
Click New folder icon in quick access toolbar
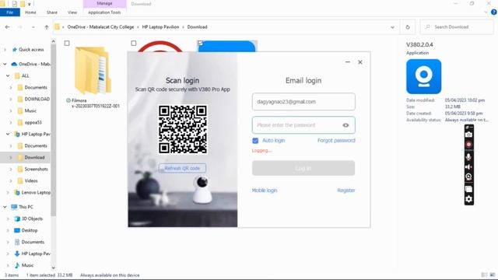pyautogui.click(x=23, y=4)
